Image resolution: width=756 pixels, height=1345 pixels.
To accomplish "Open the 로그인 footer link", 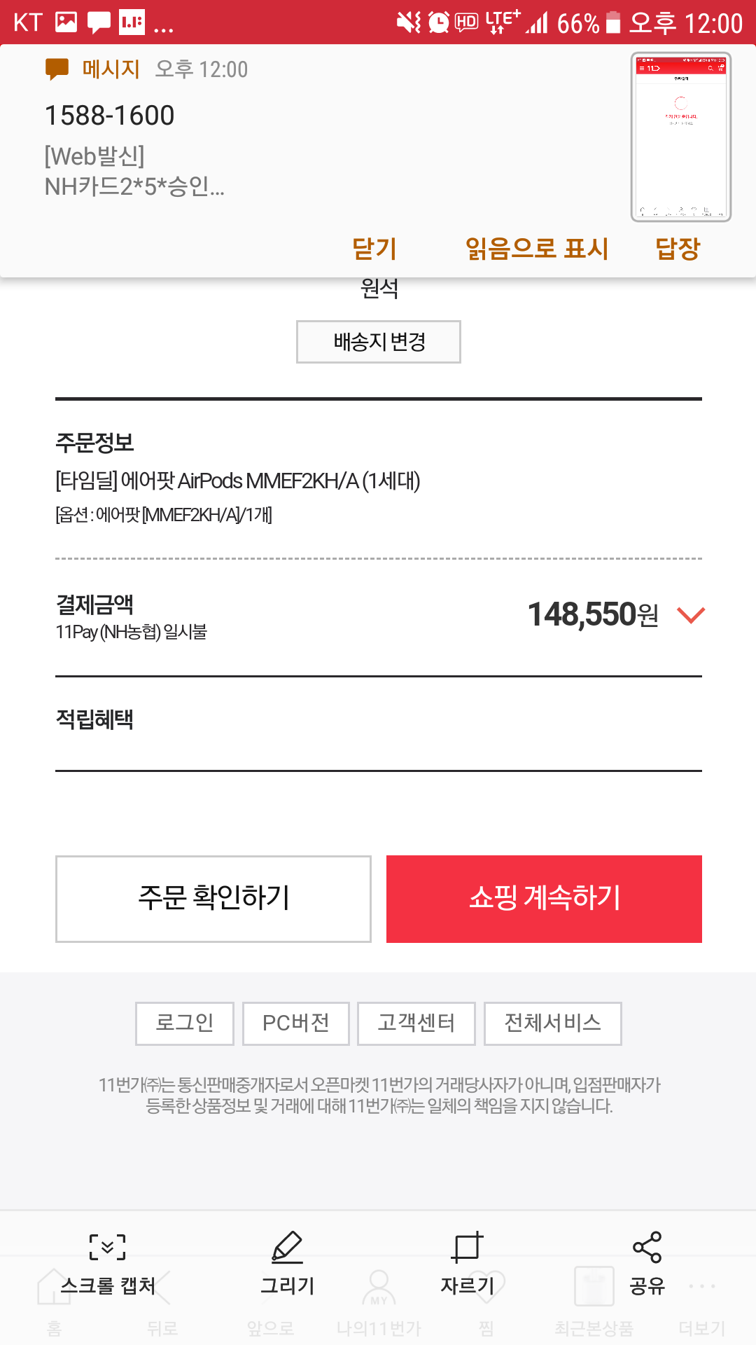I will click(x=185, y=1023).
